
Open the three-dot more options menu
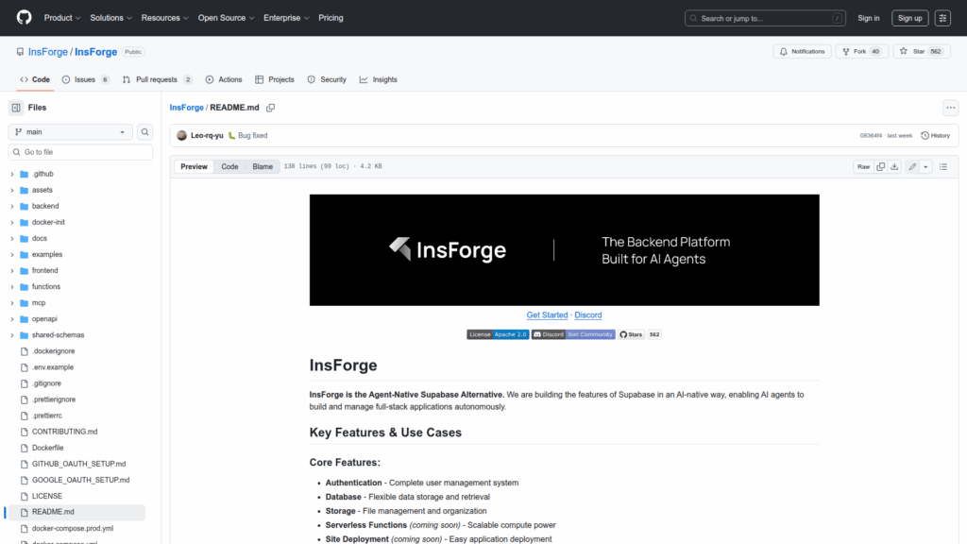click(x=950, y=108)
